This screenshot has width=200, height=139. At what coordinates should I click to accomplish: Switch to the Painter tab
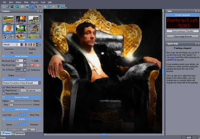click(x=6, y=134)
